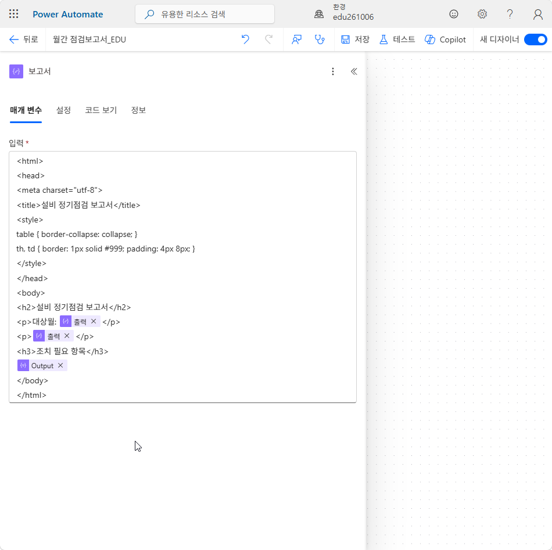The width and height of the screenshot is (552, 550).
Task: Open the help question mark icon
Action: [510, 14]
